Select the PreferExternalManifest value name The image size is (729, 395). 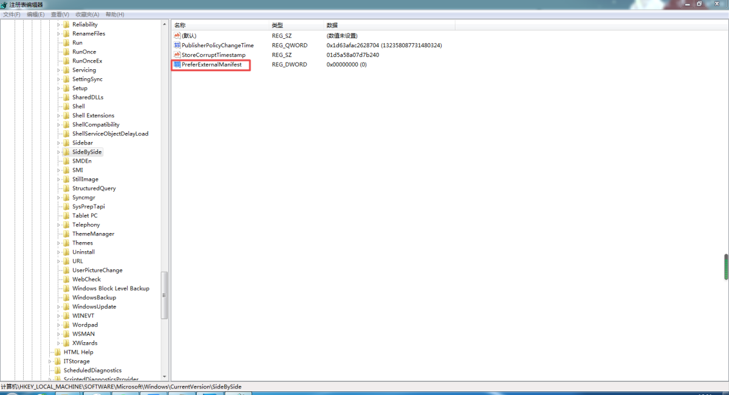(x=211, y=64)
